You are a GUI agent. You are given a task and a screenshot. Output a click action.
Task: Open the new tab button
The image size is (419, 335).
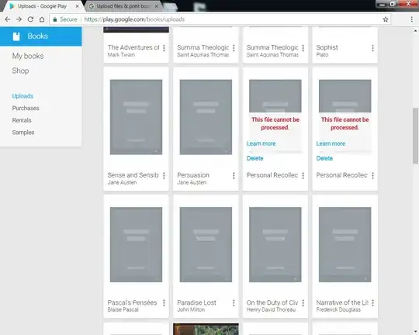(170, 7)
